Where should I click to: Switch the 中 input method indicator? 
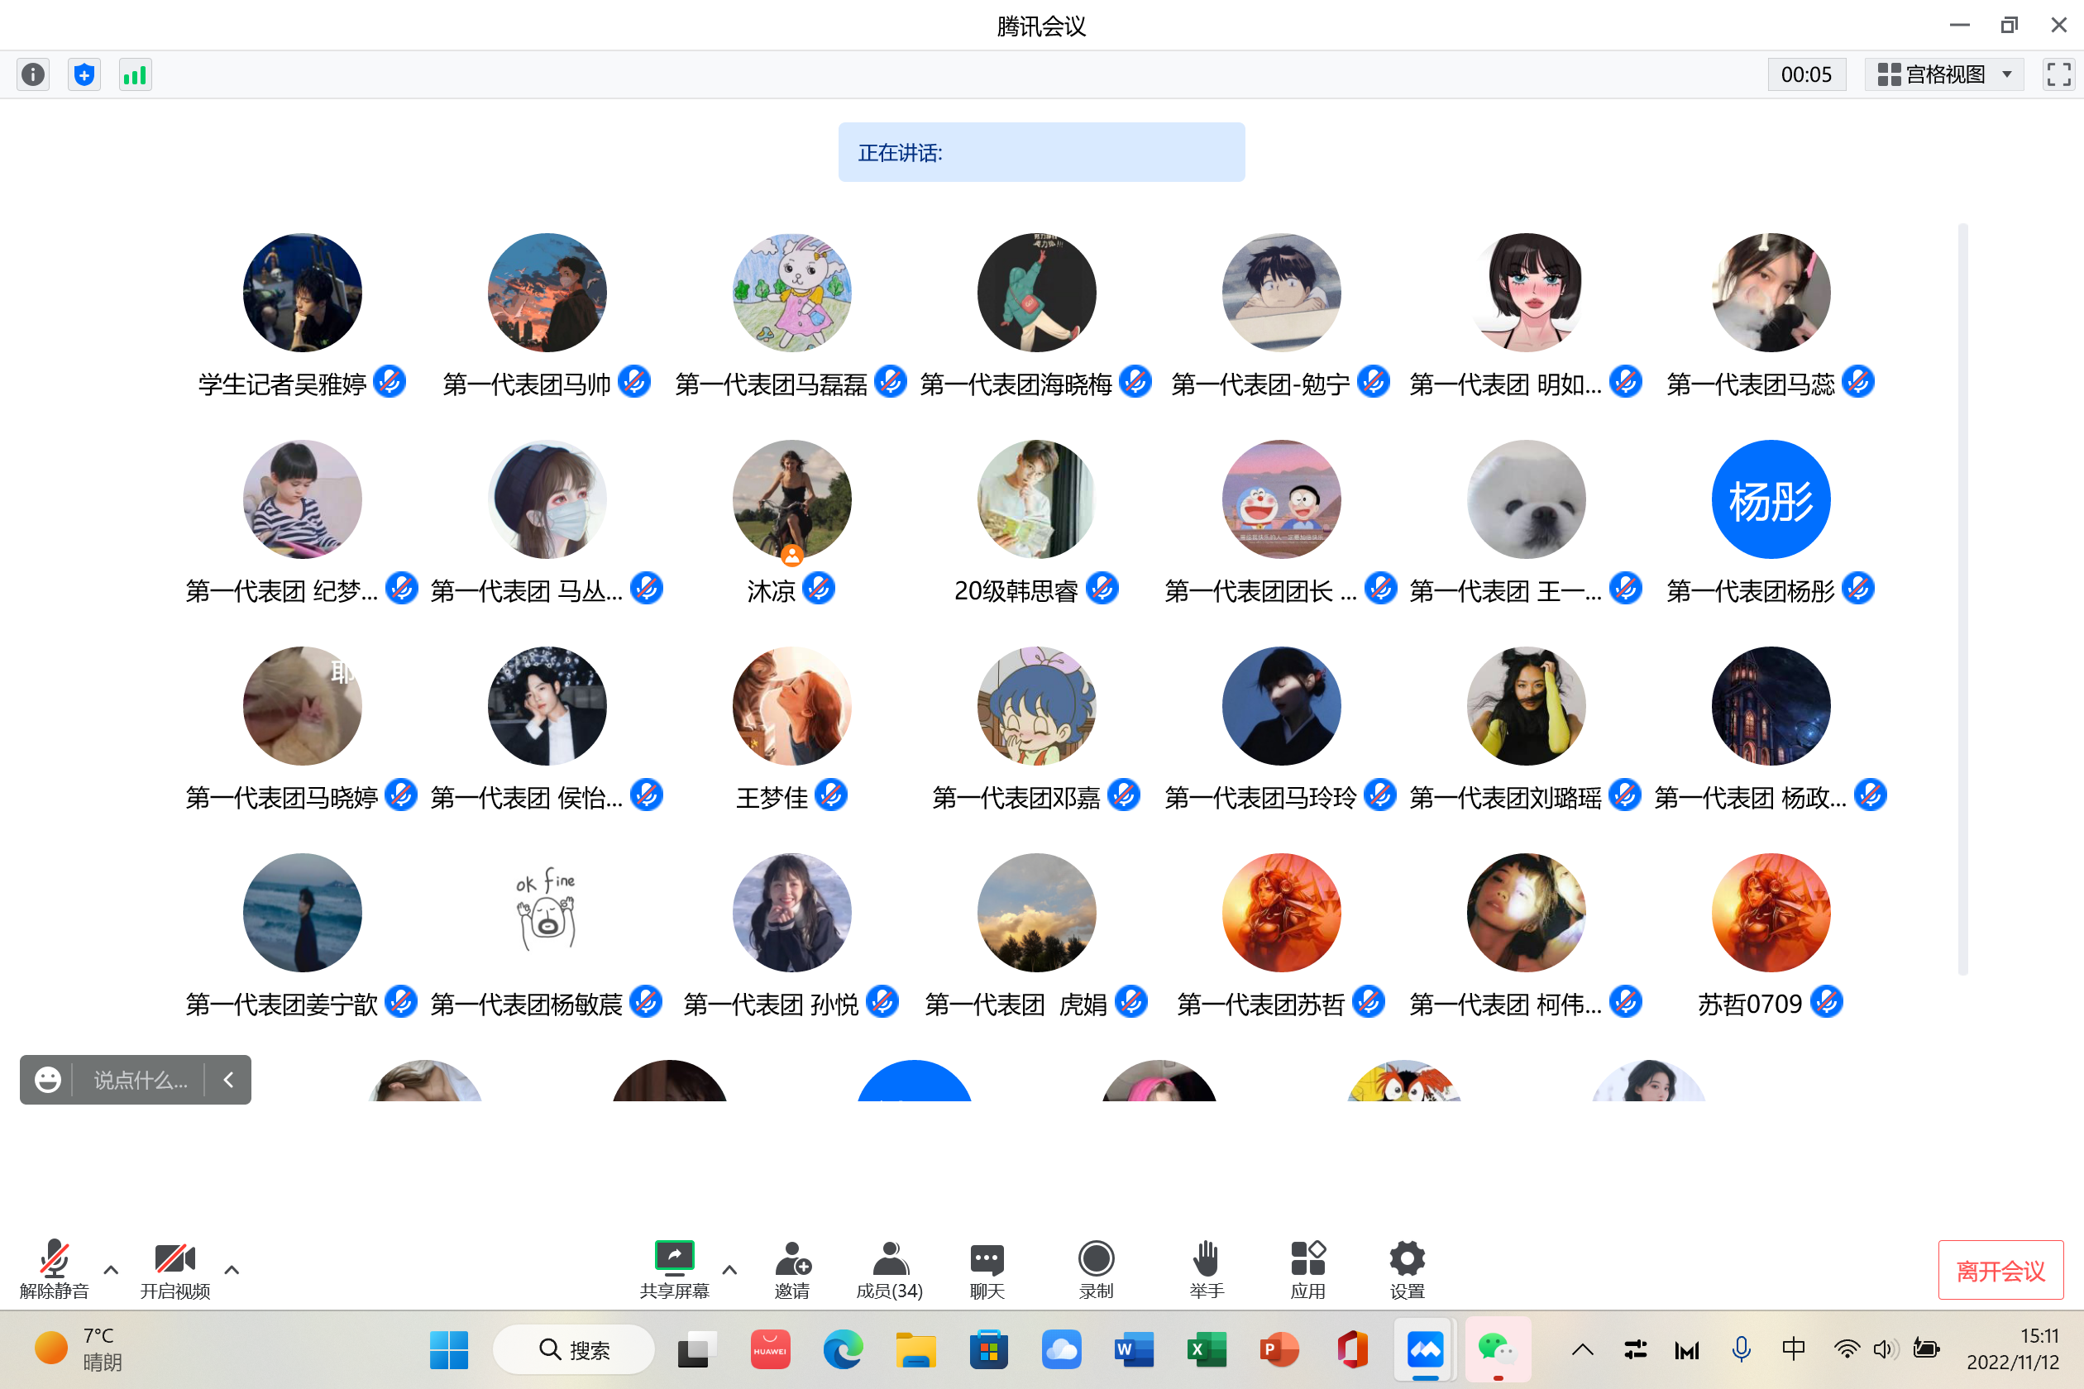[x=1794, y=1349]
